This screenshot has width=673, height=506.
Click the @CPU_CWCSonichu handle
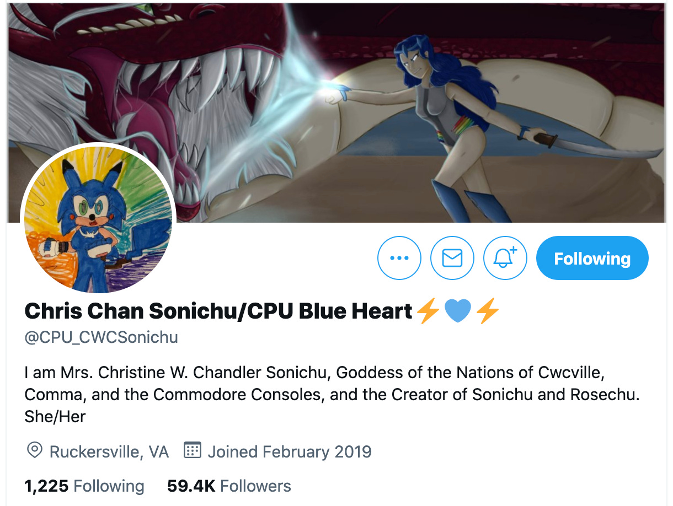pyautogui.click(x=102, y=337)
